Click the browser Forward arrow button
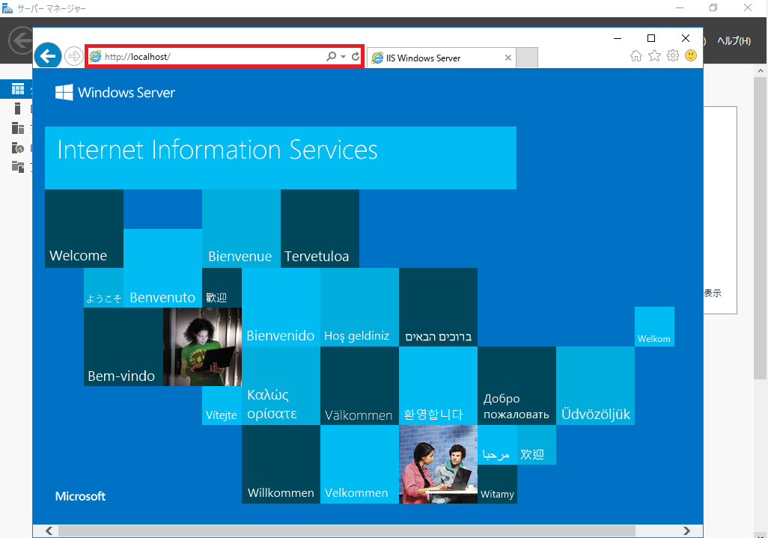The width and height of the screenshot is (768, 538). 74,56
